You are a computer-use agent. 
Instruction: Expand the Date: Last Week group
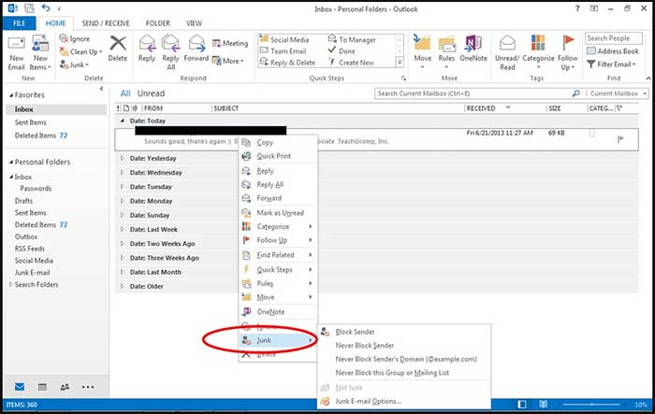point(122,229)
